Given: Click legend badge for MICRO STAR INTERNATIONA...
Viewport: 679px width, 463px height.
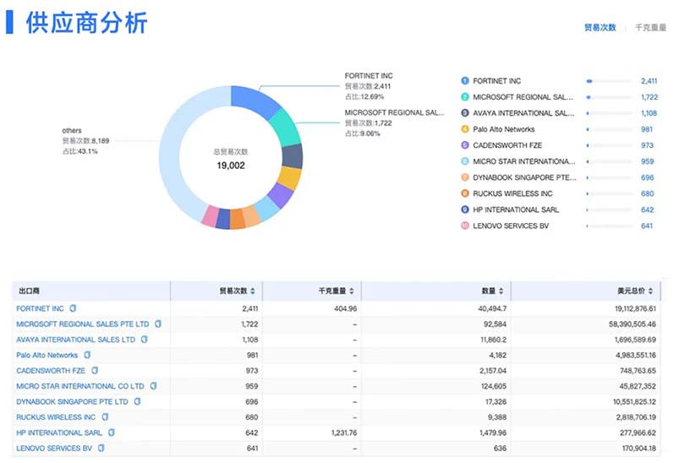Looking at the screenshot, I should [x=465, y=161].
